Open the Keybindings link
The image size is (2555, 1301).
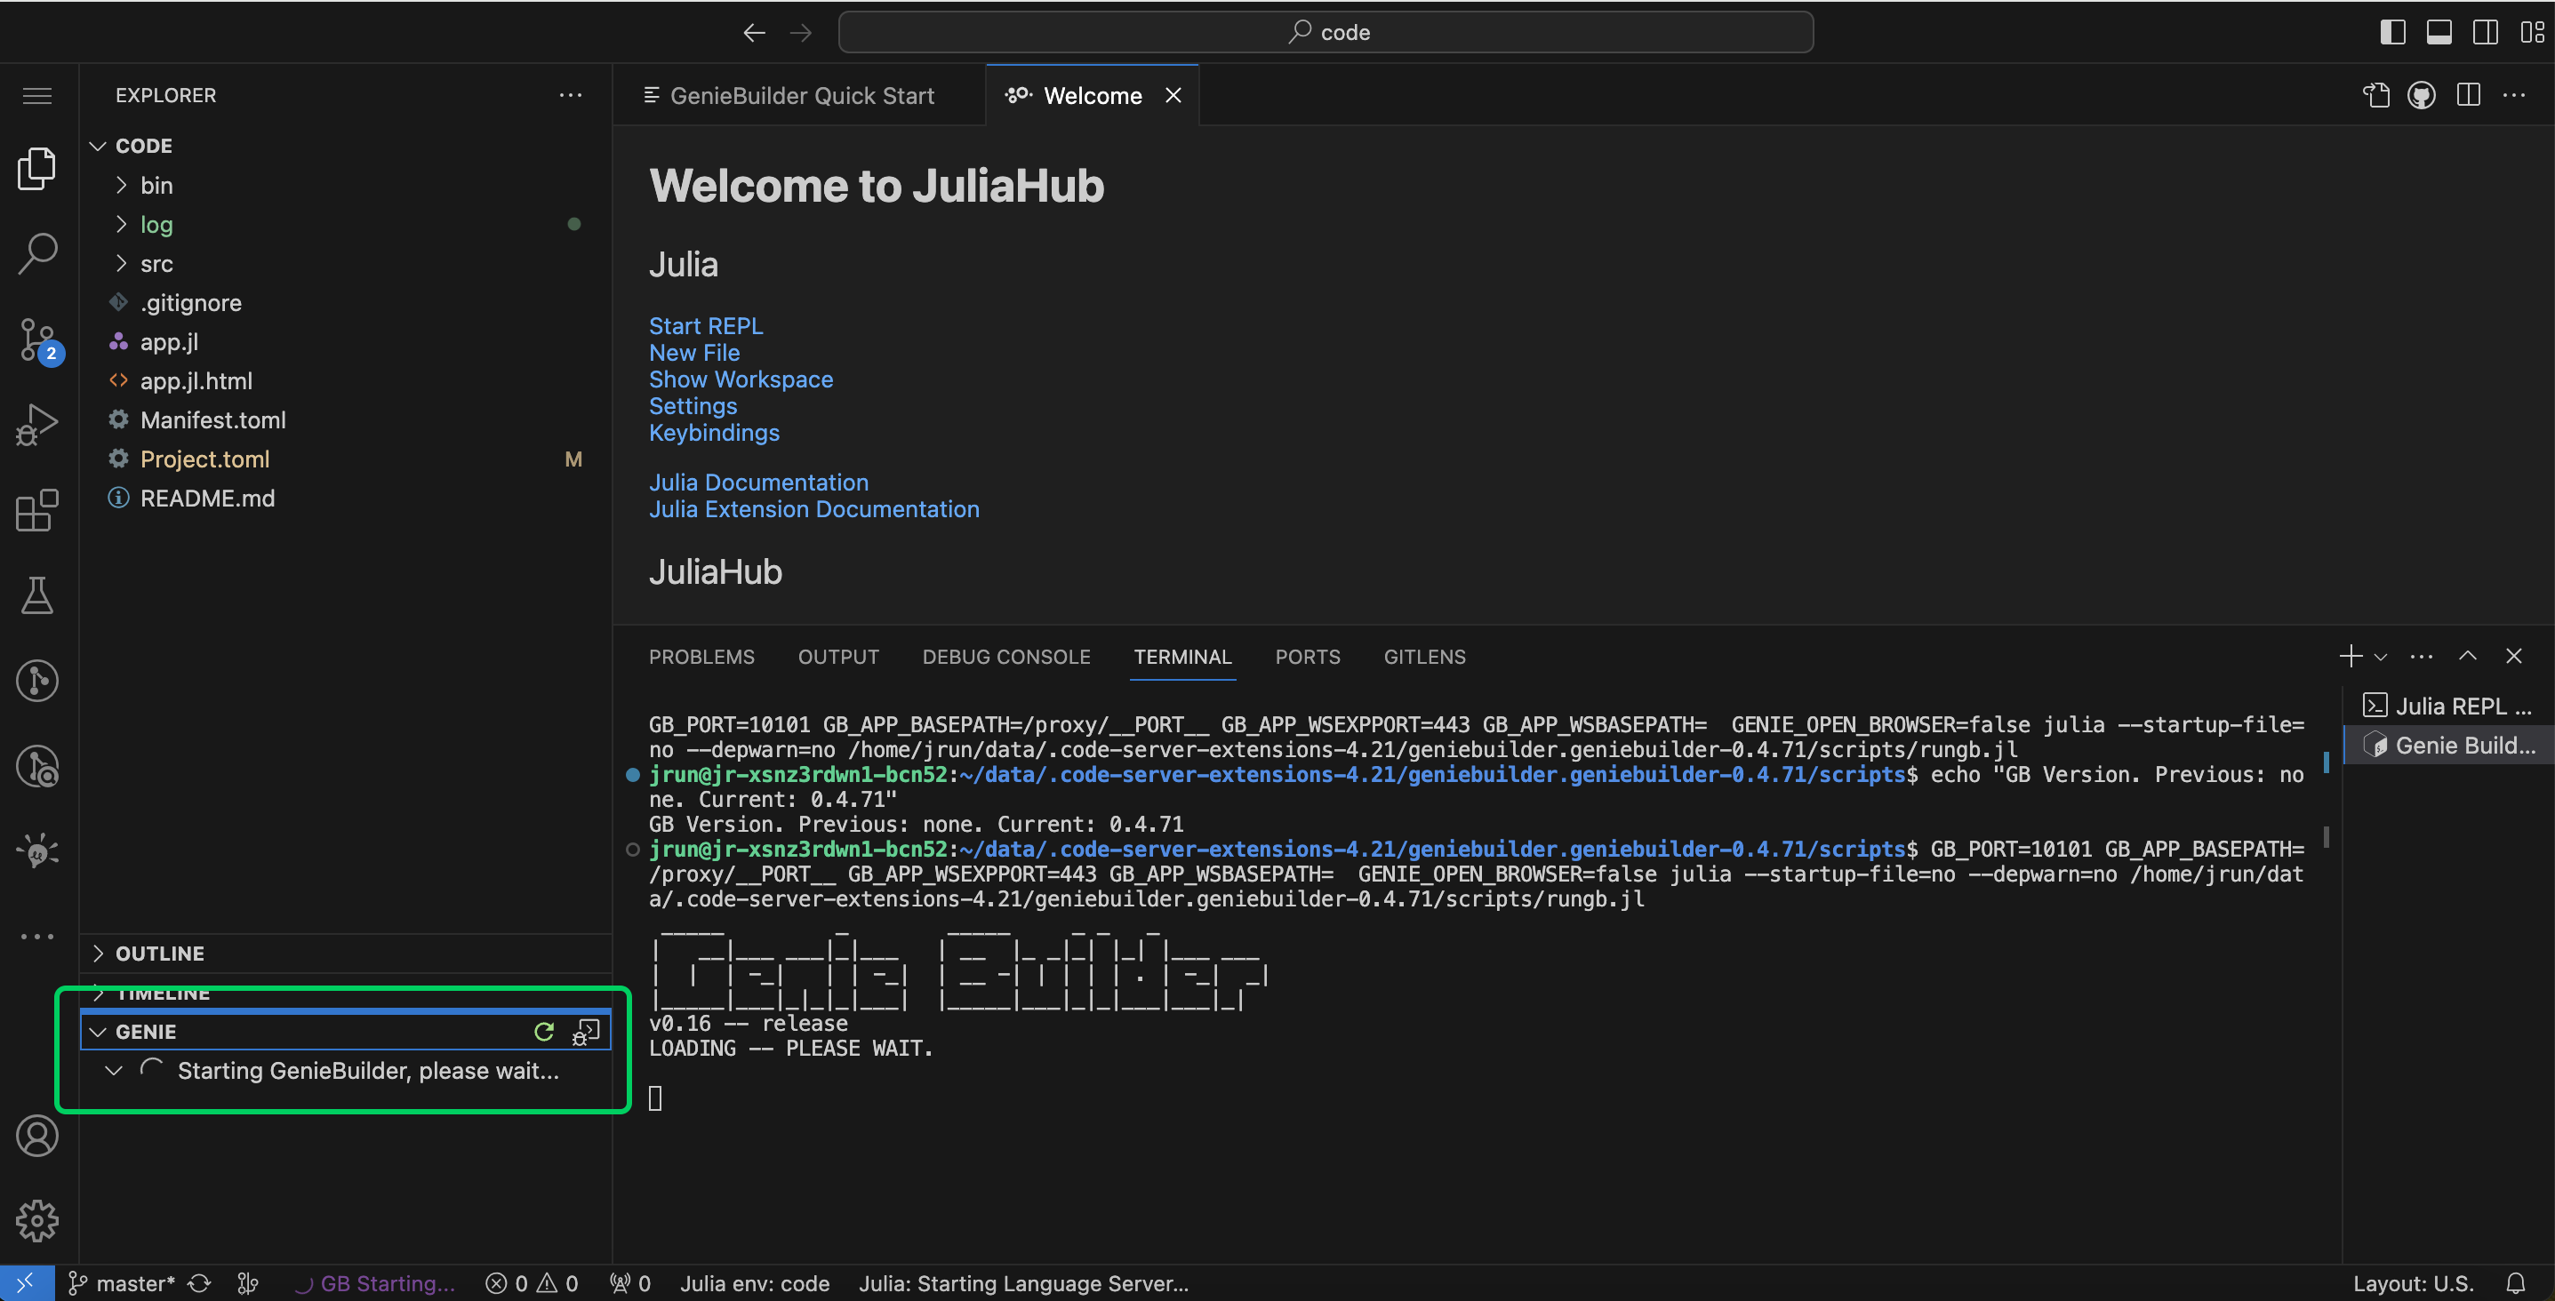(x=714, y=433)
